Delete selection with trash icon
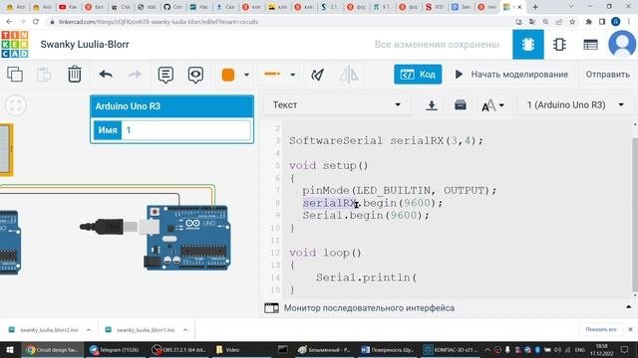Image resolution: width=638 pixels, height=358 pixels. pos(74,75)
